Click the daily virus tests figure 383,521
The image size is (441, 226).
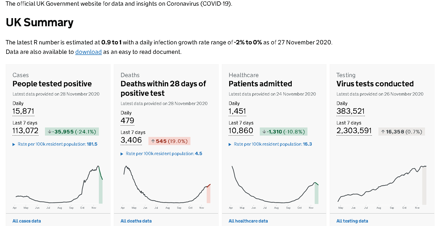tap(351, 111)
